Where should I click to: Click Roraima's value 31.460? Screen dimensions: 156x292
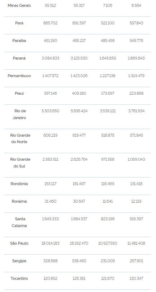[50, 201]
